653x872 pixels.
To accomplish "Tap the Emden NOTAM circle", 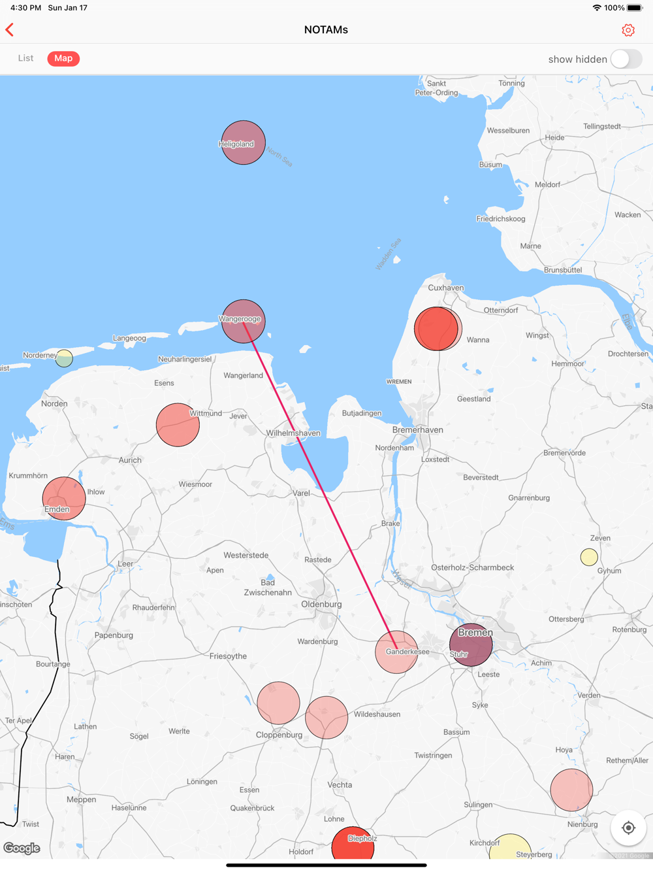I will click(64, 498).
